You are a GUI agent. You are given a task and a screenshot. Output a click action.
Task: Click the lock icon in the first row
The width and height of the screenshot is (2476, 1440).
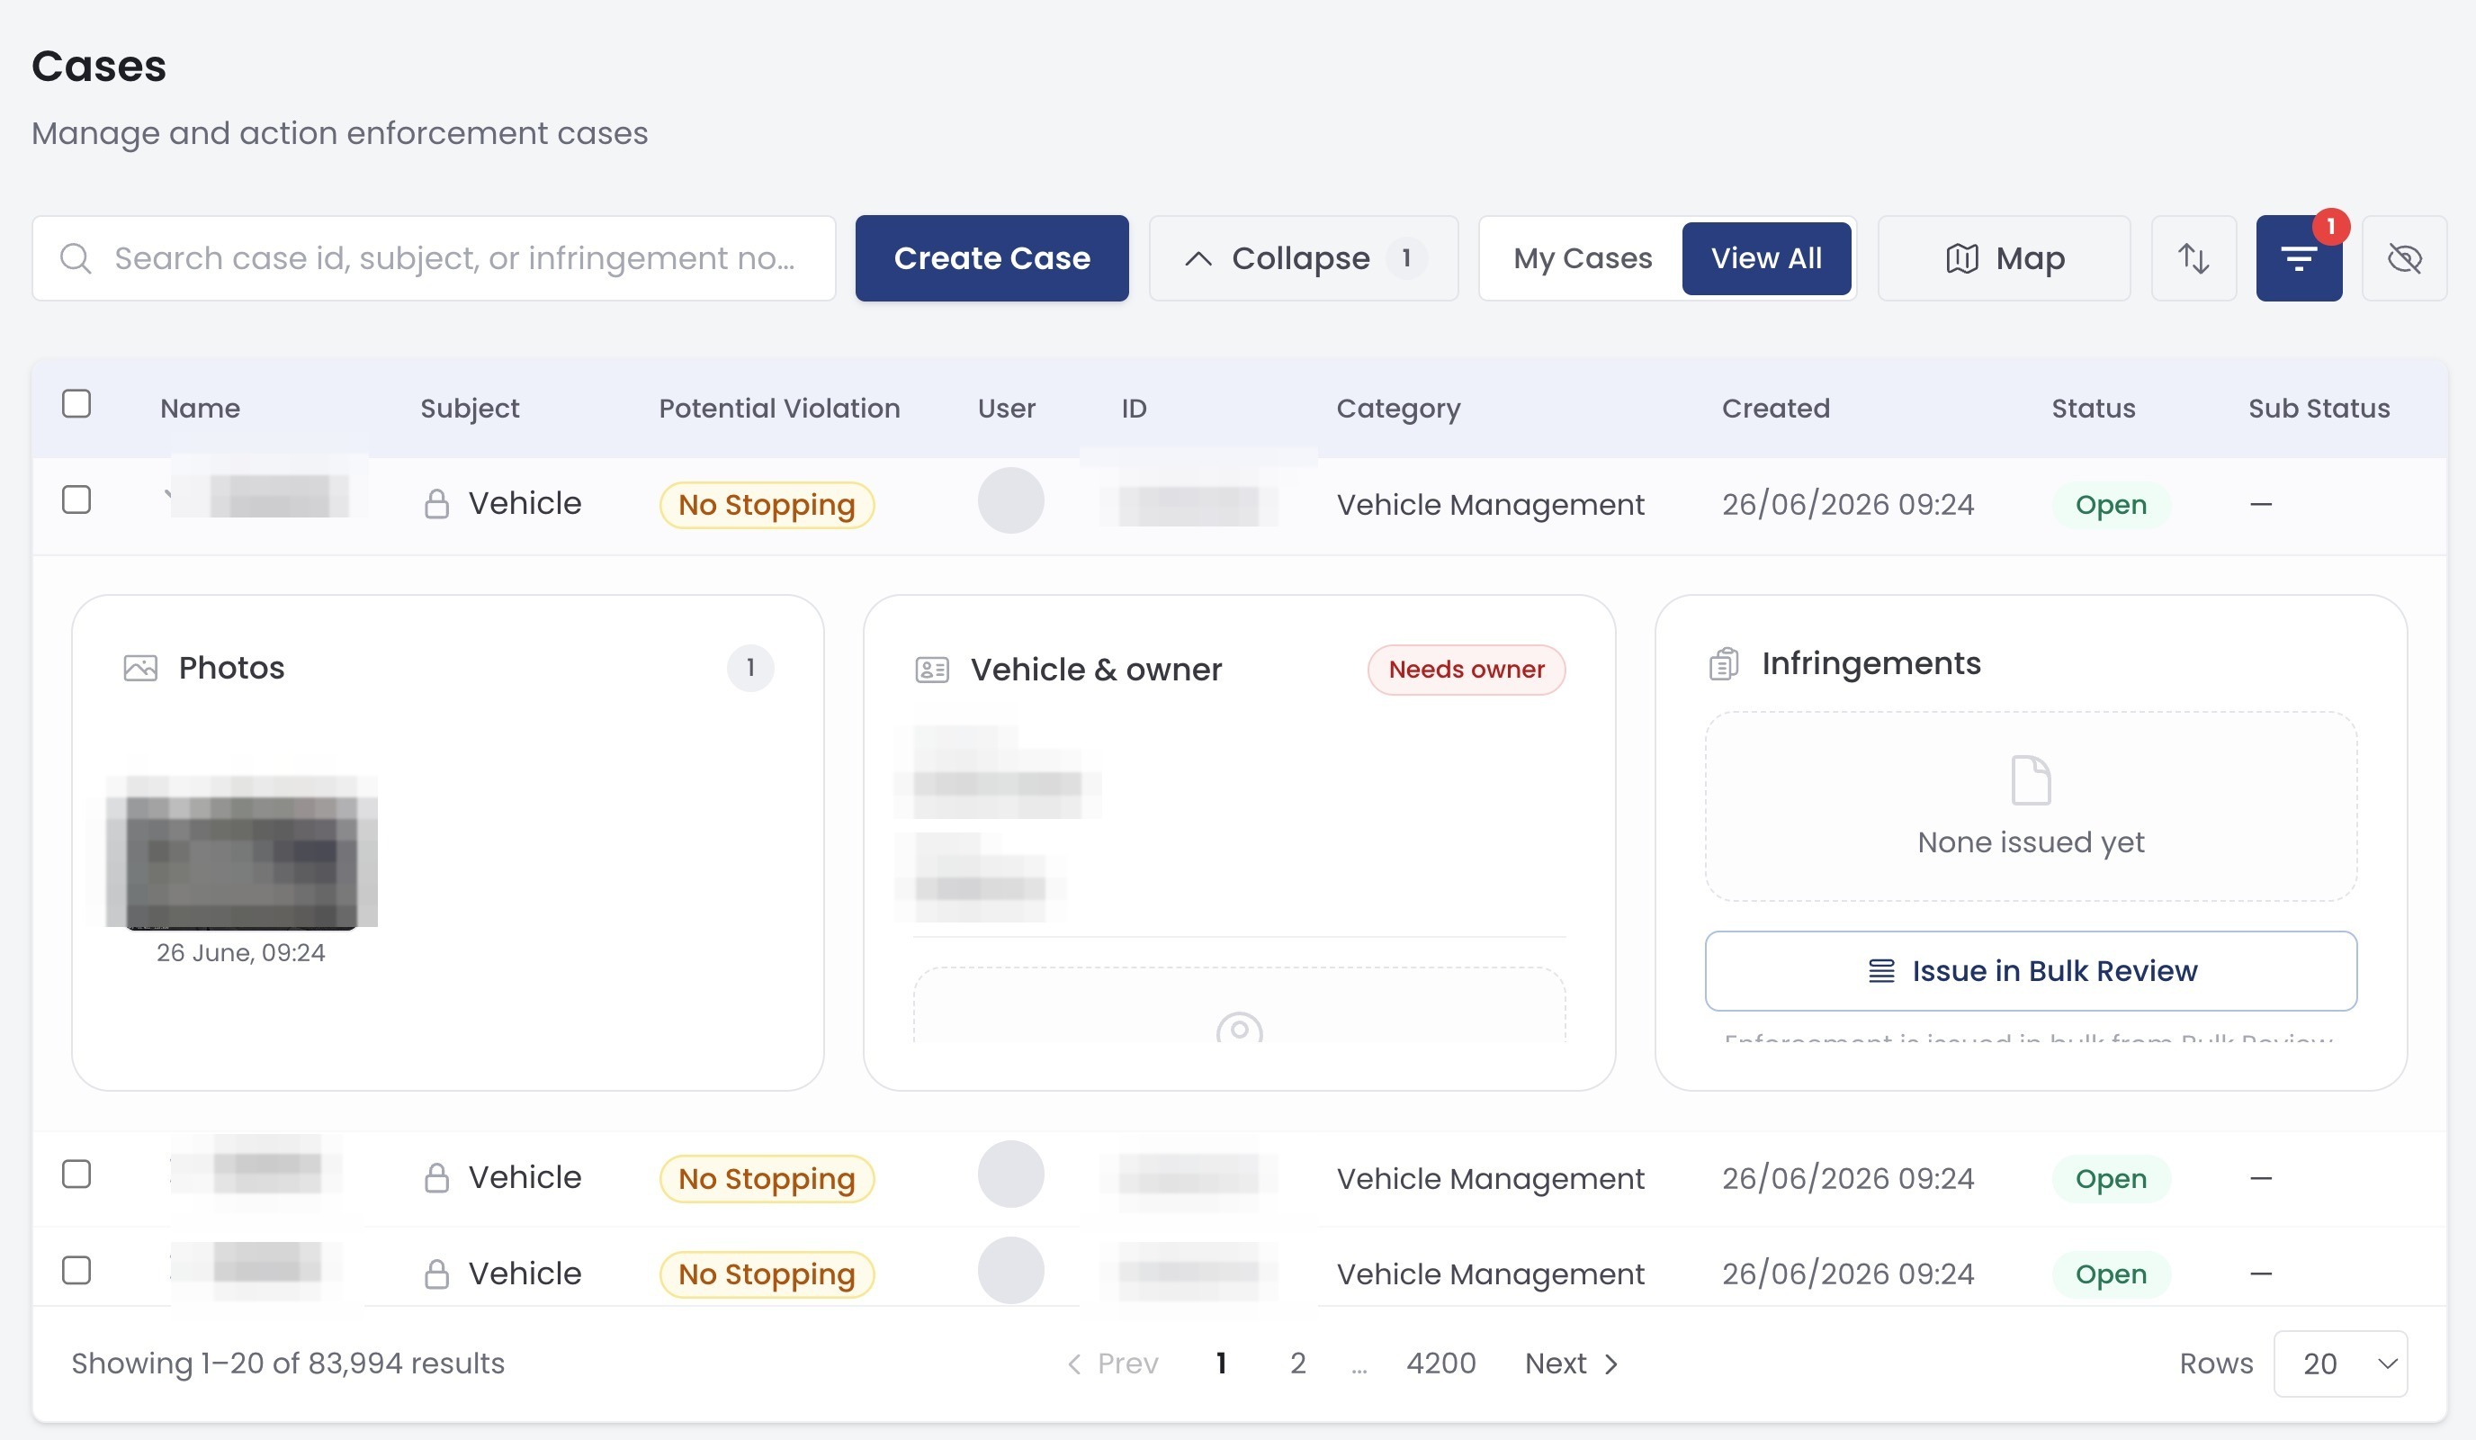click(x=436, y=504)
